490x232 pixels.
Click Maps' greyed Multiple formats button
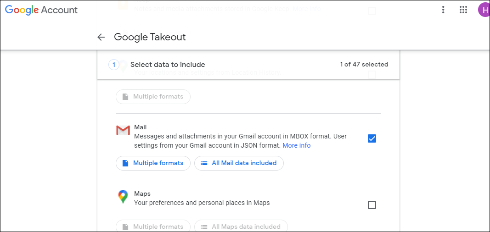[153, 226]
